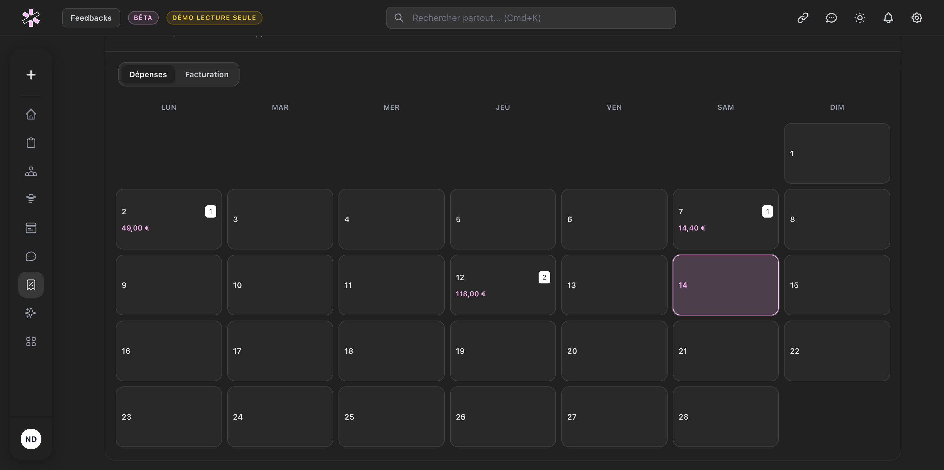Open the cash register sidebar icon
The image size is (944, 470).
(x=31, y=228)
